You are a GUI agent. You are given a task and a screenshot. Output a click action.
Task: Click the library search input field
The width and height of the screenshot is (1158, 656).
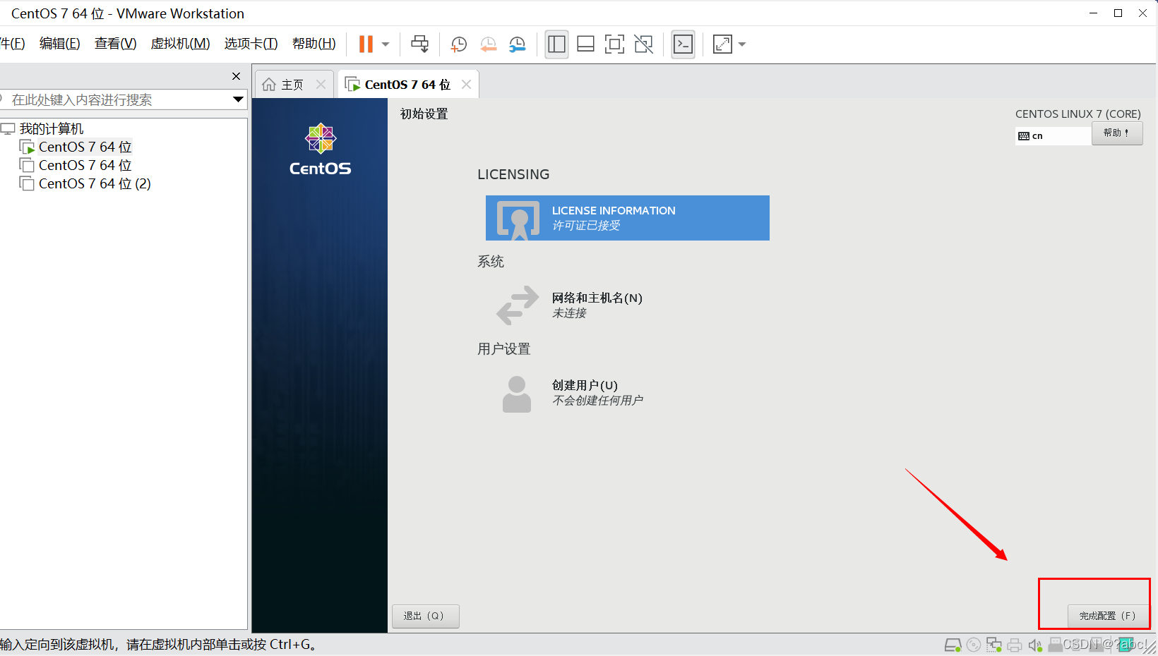coord(117,99)
